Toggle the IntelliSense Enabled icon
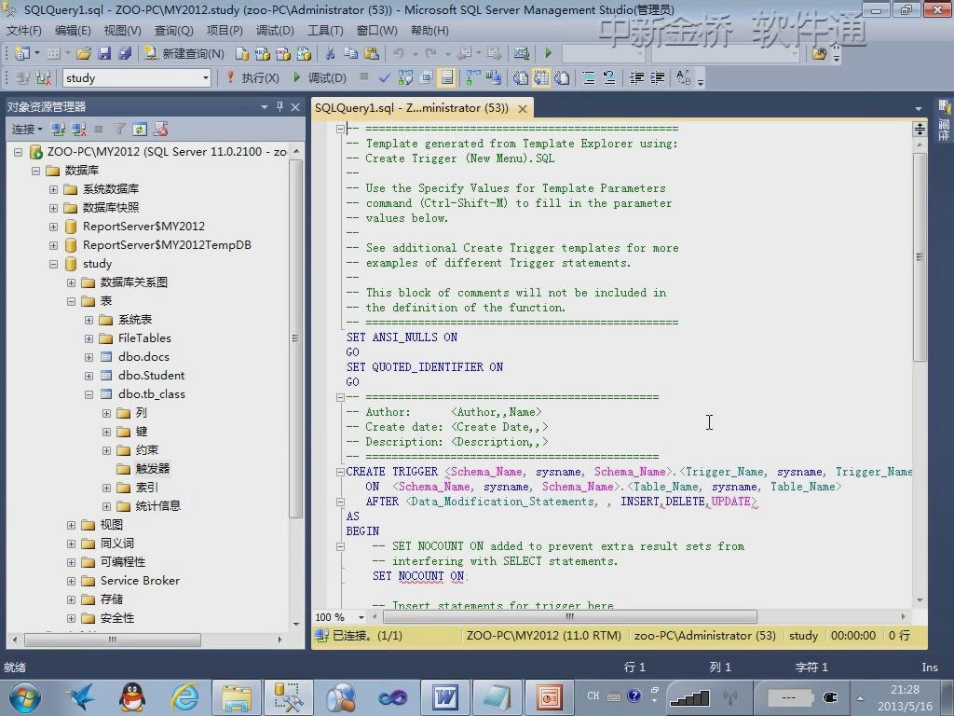Image resolution: width=954 pixels, height=716 pixels. [x=446, y=78]
